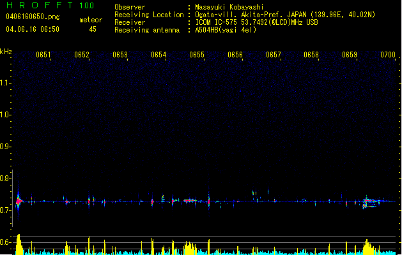Click the 0700 time marker

click(388, 55)
